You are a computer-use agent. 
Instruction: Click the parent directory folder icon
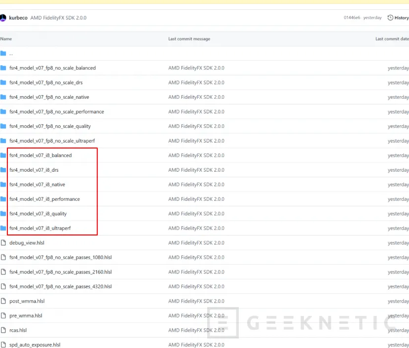tap(3, 53)
